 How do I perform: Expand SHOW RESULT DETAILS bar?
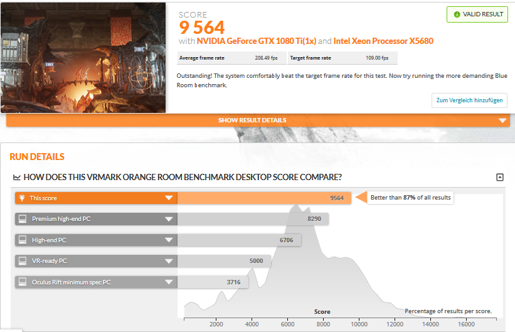pos(258,120)
